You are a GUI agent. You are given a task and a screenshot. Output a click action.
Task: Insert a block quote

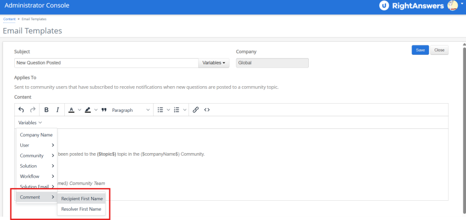point(104,110)
